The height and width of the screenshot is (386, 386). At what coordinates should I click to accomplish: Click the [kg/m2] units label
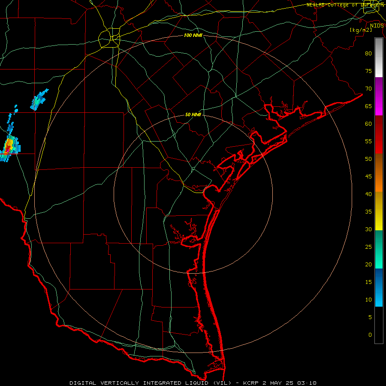361,30
